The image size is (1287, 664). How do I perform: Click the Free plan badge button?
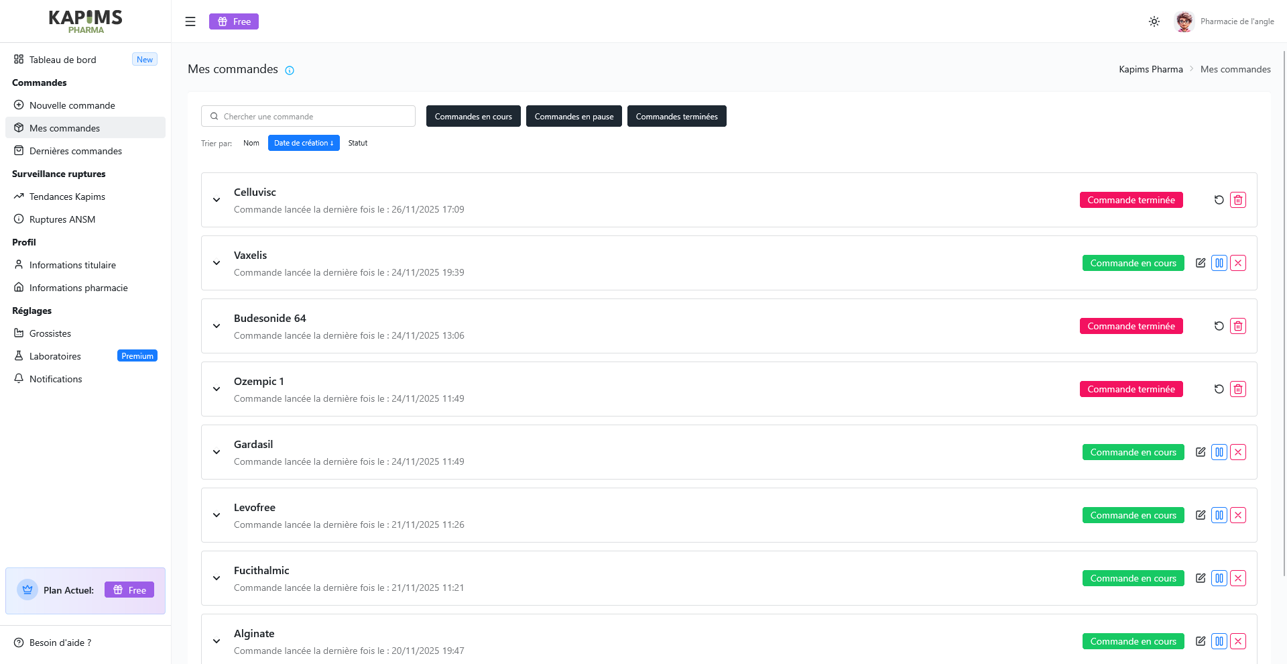point(233,21)
